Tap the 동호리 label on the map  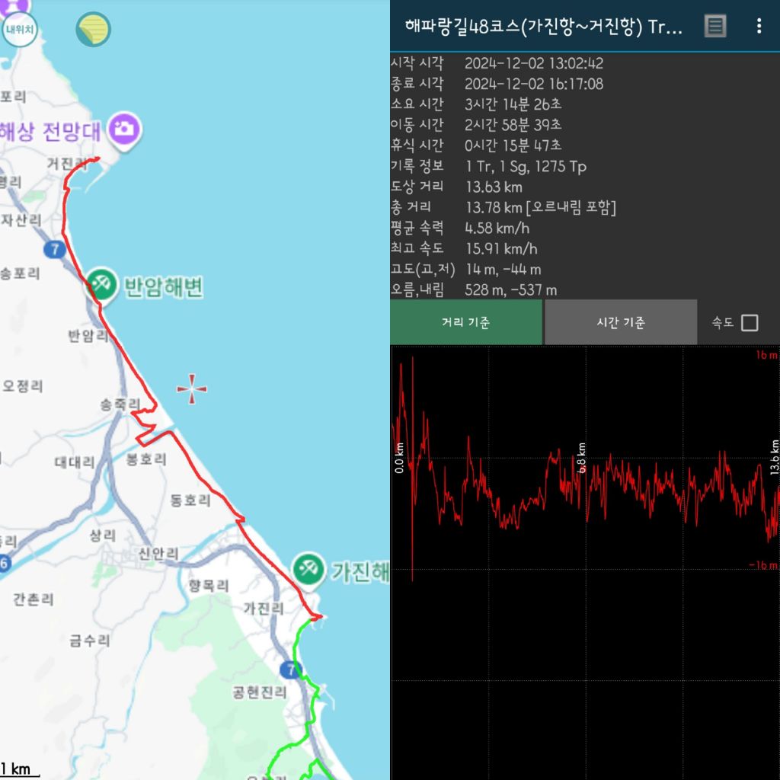point(190,500)
